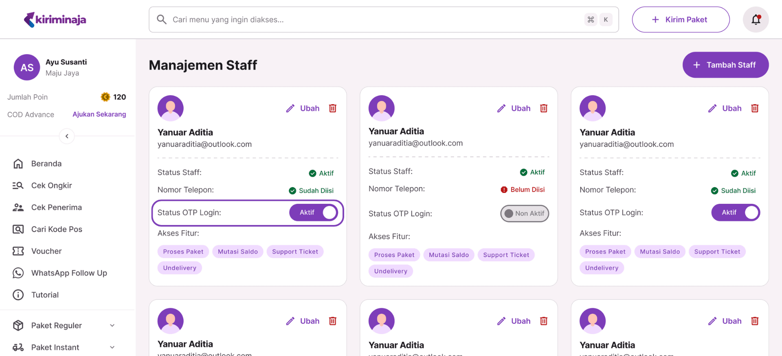
Task: Click Ajukan Sekarang link
Action: tap(99, 114)
